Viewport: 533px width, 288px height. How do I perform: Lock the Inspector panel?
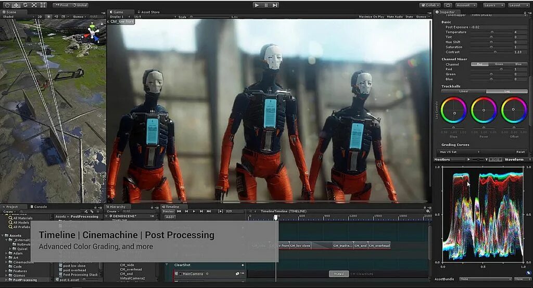[x=525, y=12]
